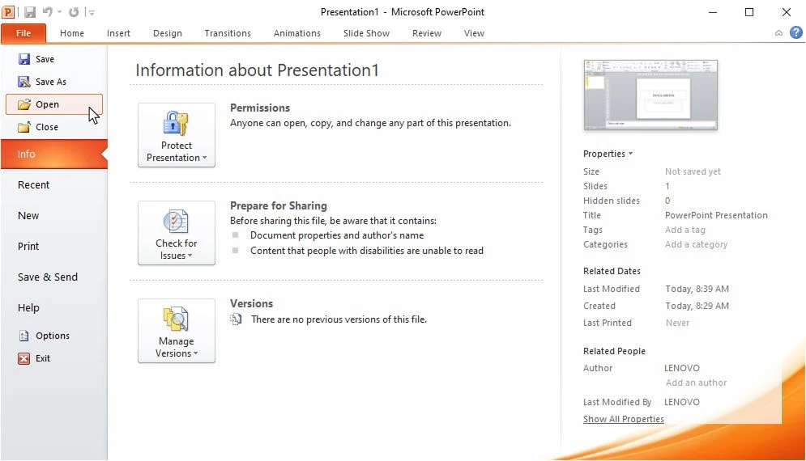Image resolution: width=806 pixels, height=461 pixels.
Task: Click the Permissions heading
Action: coord(259,108)
